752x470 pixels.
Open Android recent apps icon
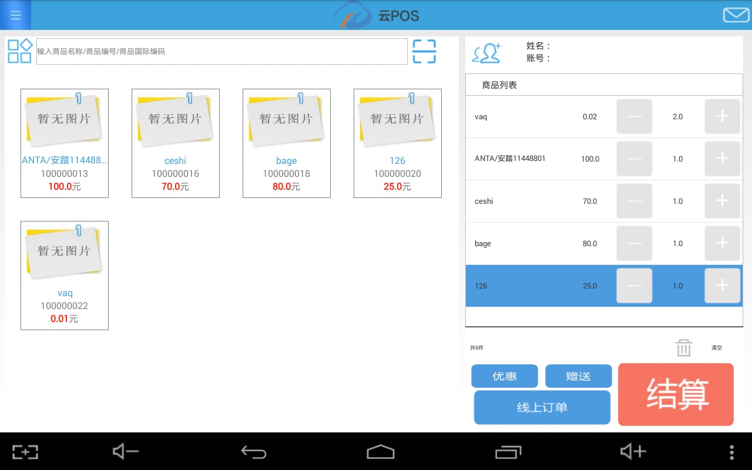508,451
